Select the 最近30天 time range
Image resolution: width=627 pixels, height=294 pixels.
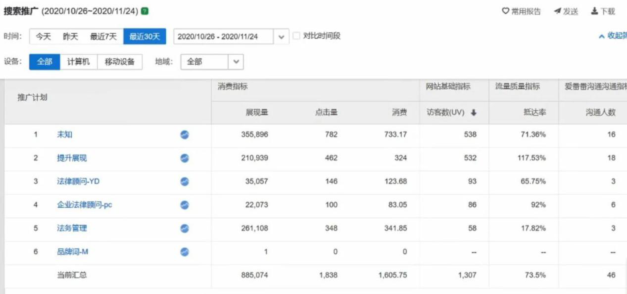click(145, 37)
